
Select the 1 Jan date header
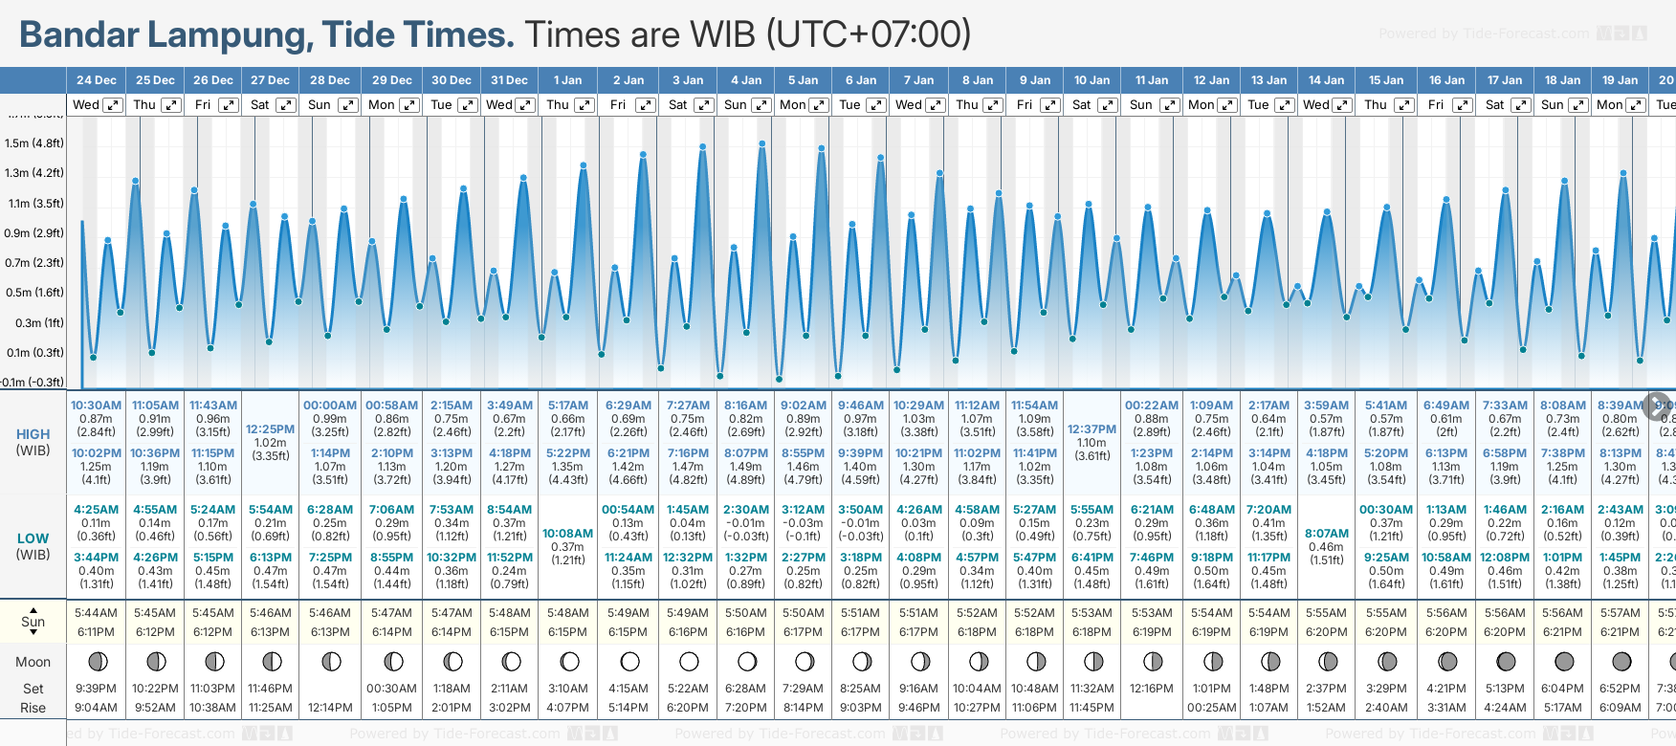[567, 80]
